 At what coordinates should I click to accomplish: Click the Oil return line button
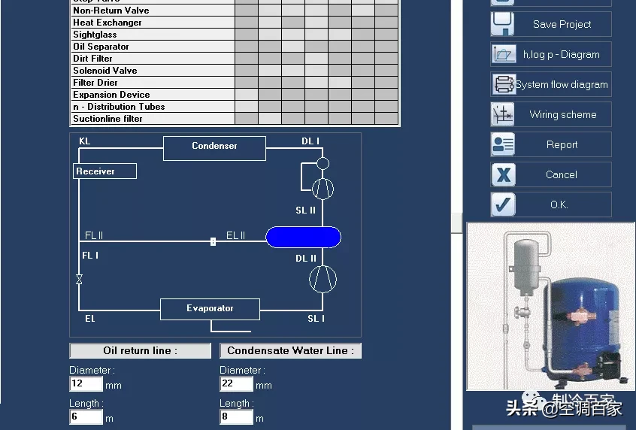[141, 350]
